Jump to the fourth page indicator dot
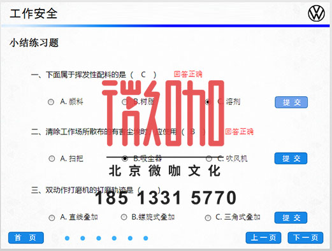 pos(114,238)
